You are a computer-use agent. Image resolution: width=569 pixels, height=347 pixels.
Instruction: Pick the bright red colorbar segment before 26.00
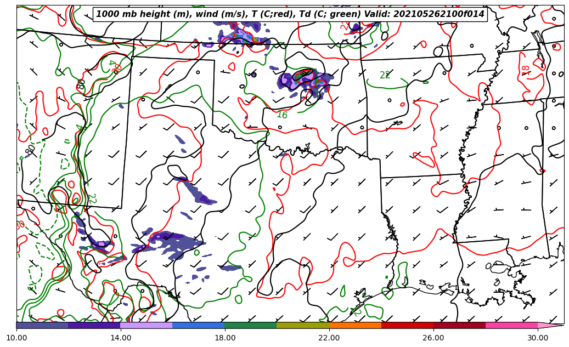(x=408, y=325)
